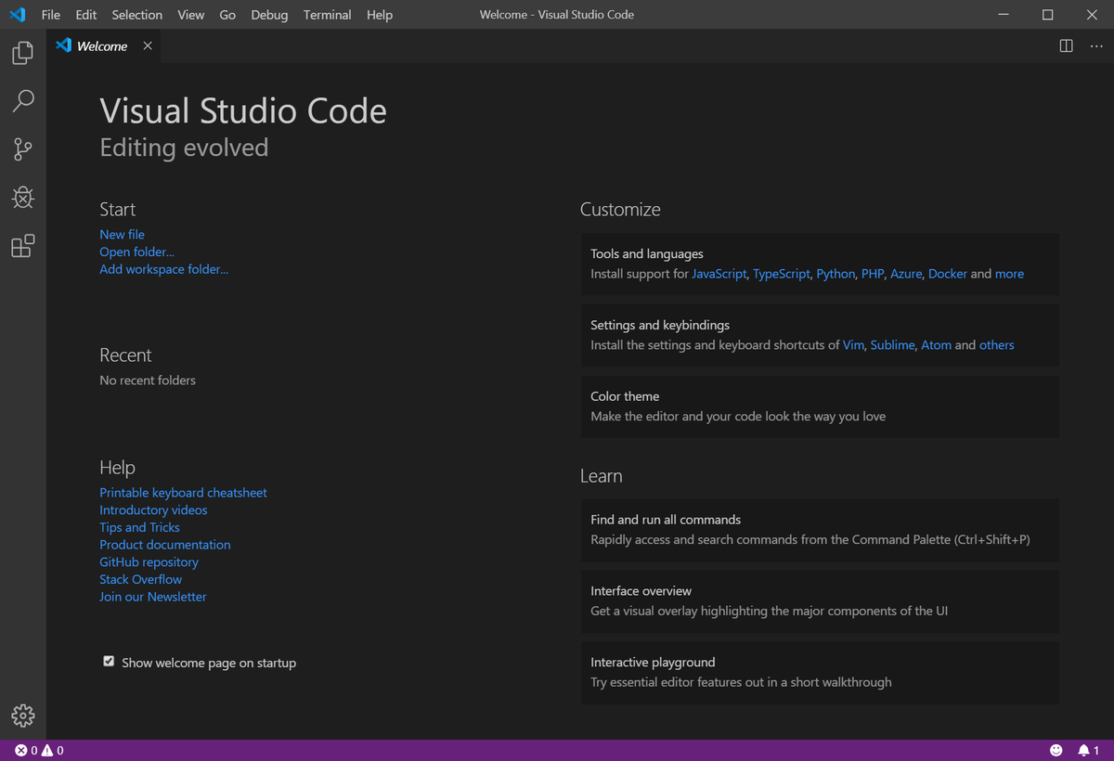Screen dimensions: 1114x761
Task: Split the editor to the right
Action: click(1067, 45)
